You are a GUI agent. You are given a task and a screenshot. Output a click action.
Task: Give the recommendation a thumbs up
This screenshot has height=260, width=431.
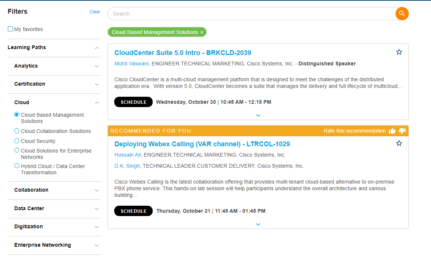tap(392, 131)
